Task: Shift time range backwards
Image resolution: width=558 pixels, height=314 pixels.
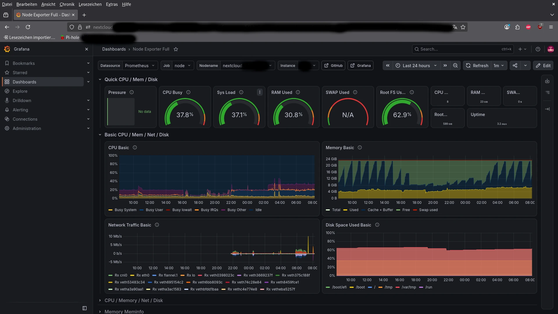Action: 388,65
